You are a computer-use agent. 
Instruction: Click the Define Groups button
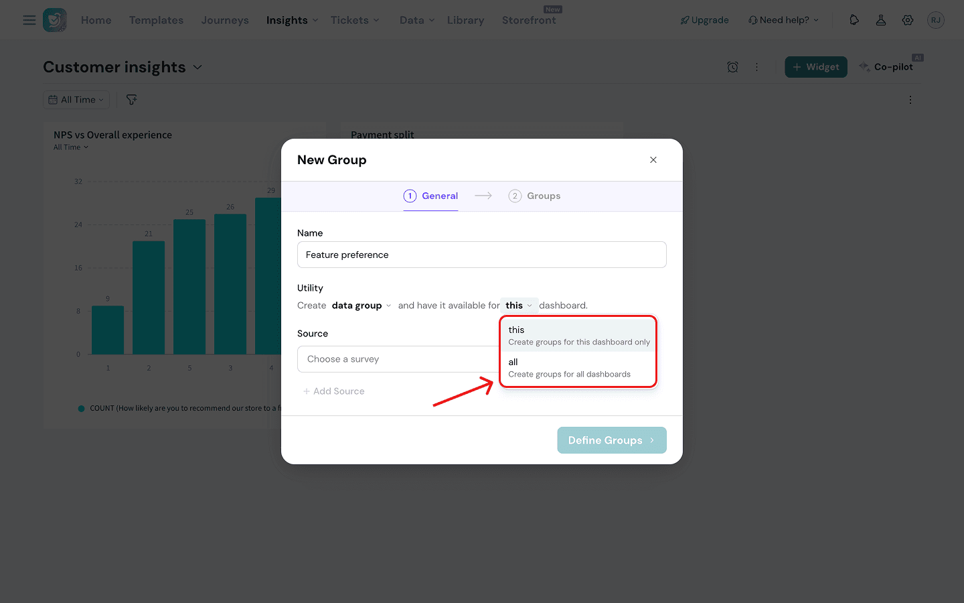click(x=612, y=440)
